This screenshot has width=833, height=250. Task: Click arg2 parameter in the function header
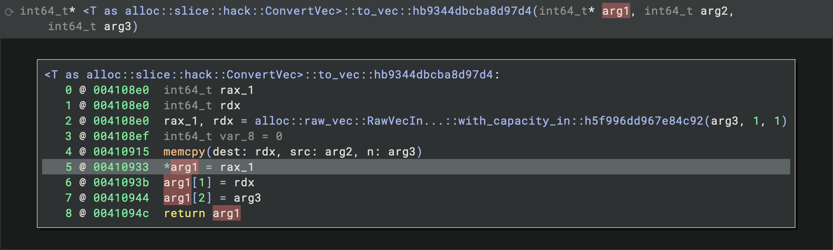(714, 11)
